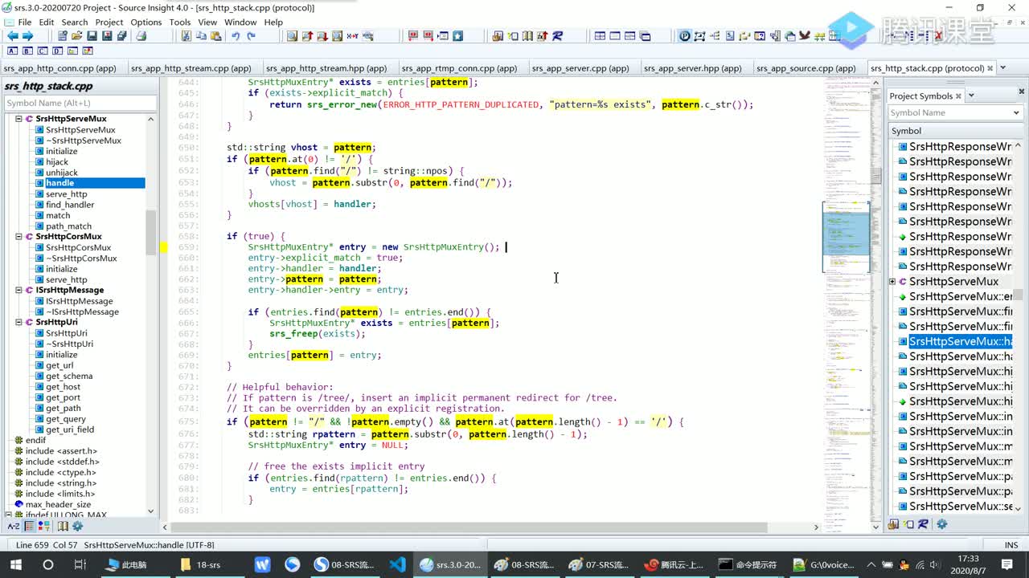This screenshot has height=578, width=1029.
Task: Open the Project menu
Action: click(x=109, y=22)
